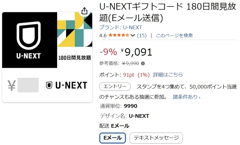Click the star rating icons
Screen dimensions: 240x145
(x=119, y=35)
